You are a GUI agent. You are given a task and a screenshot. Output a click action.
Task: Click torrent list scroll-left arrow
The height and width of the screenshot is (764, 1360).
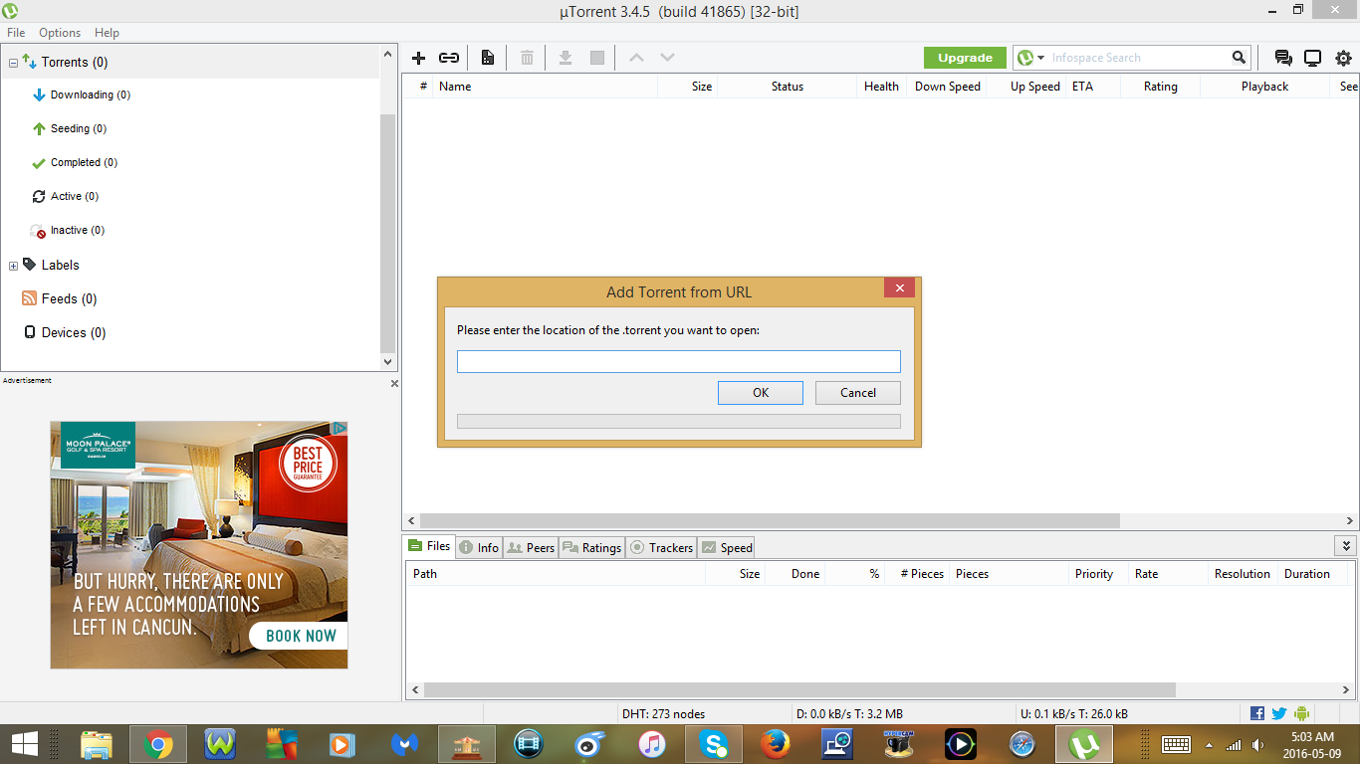coord(411,520)
